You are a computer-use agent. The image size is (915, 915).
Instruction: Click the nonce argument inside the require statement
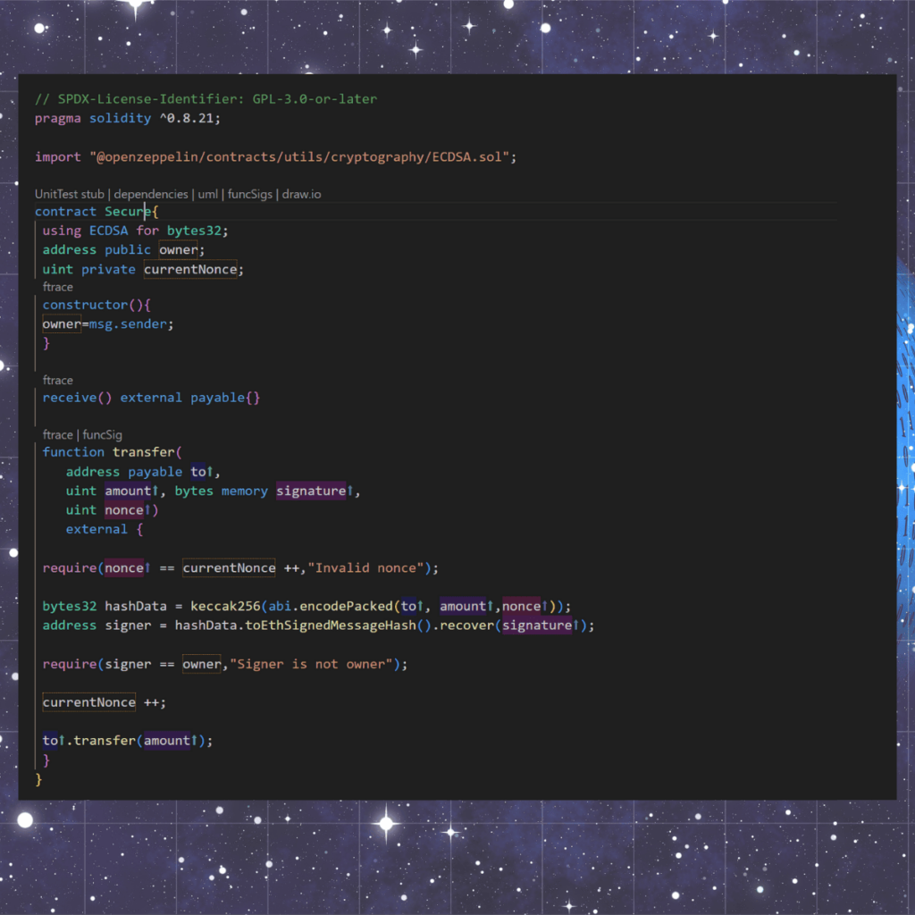click(x=123, y=567)
